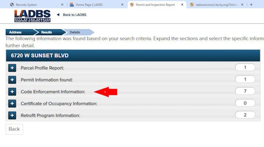The height and width of the screenshot is (147, 264).
Task: Switch to the Records System browser tab
Action: pos(26,5)
